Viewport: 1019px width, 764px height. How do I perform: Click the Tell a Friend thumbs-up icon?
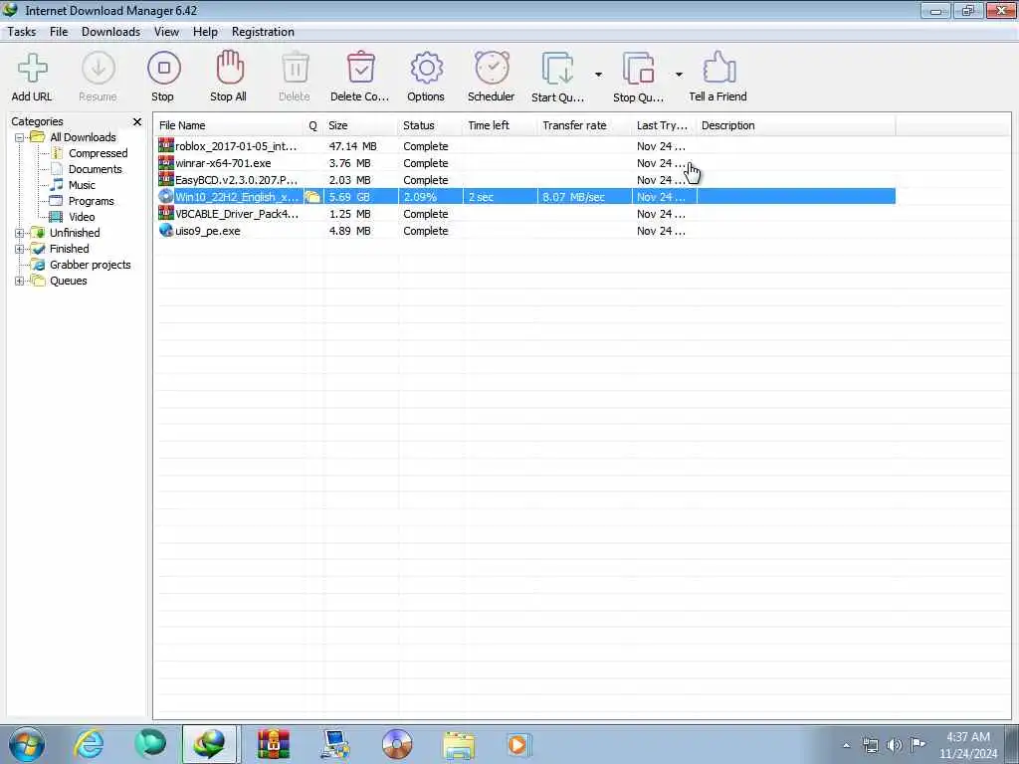point(718,68)
